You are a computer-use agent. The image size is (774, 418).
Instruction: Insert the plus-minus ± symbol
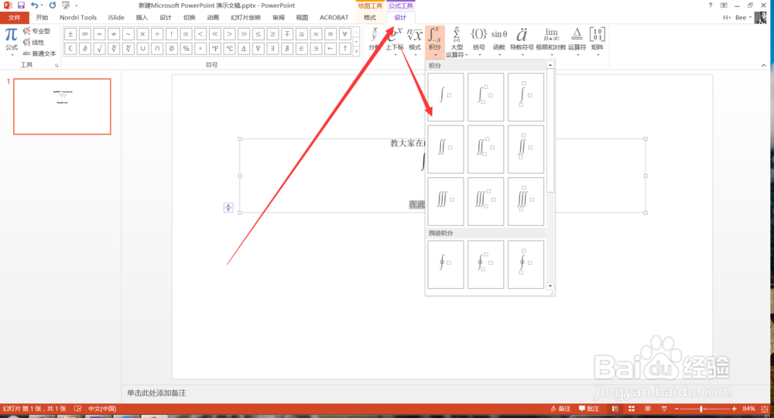pyautogui.click(x=70, y=34)
